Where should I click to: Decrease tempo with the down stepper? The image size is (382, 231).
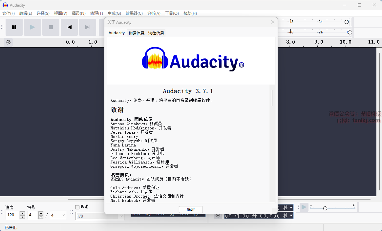click(22, 217)
